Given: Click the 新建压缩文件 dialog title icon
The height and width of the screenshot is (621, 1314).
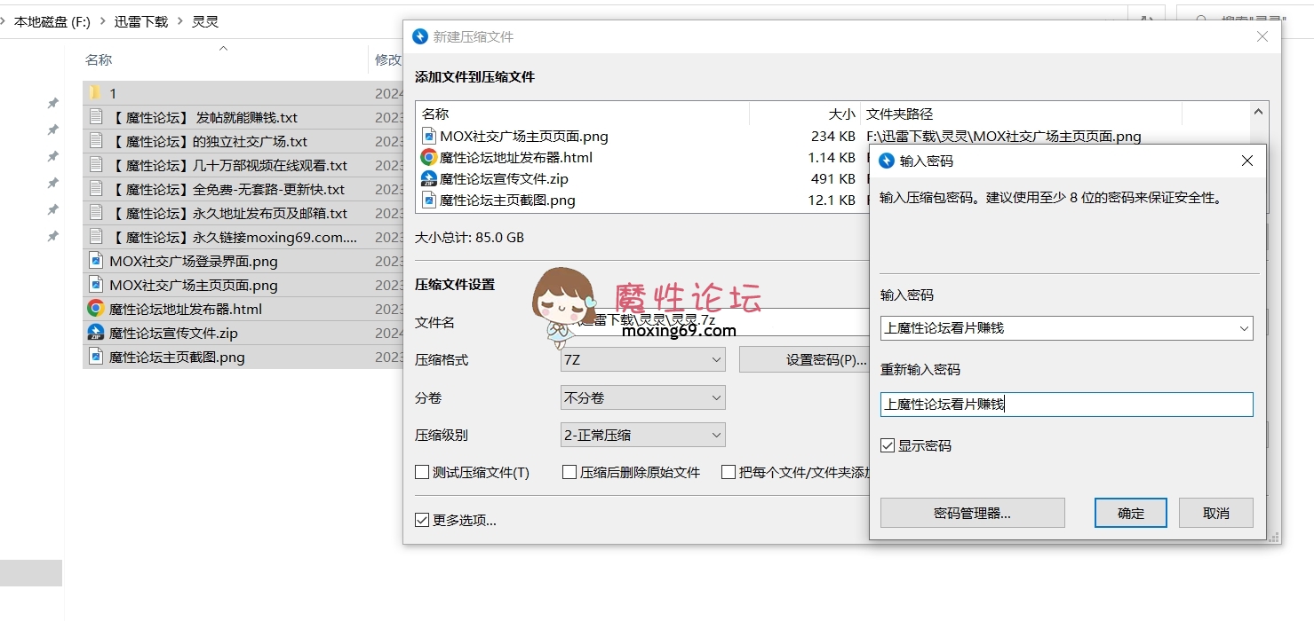Looking at the screenshot, I should pos(418,36).
